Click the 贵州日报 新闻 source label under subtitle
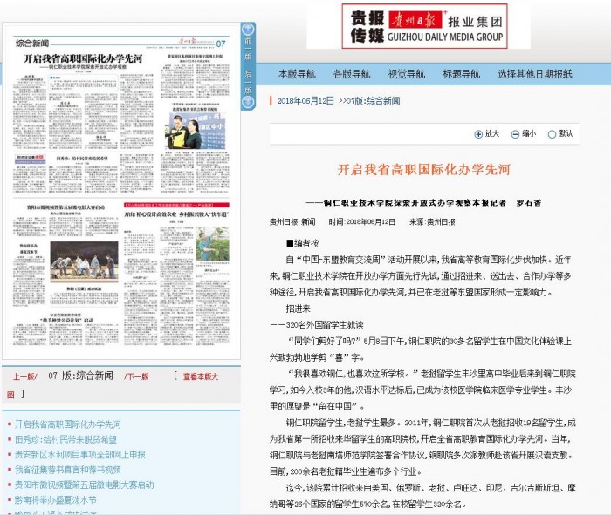The height and width of the screenshot is (515, 611). 292,221
